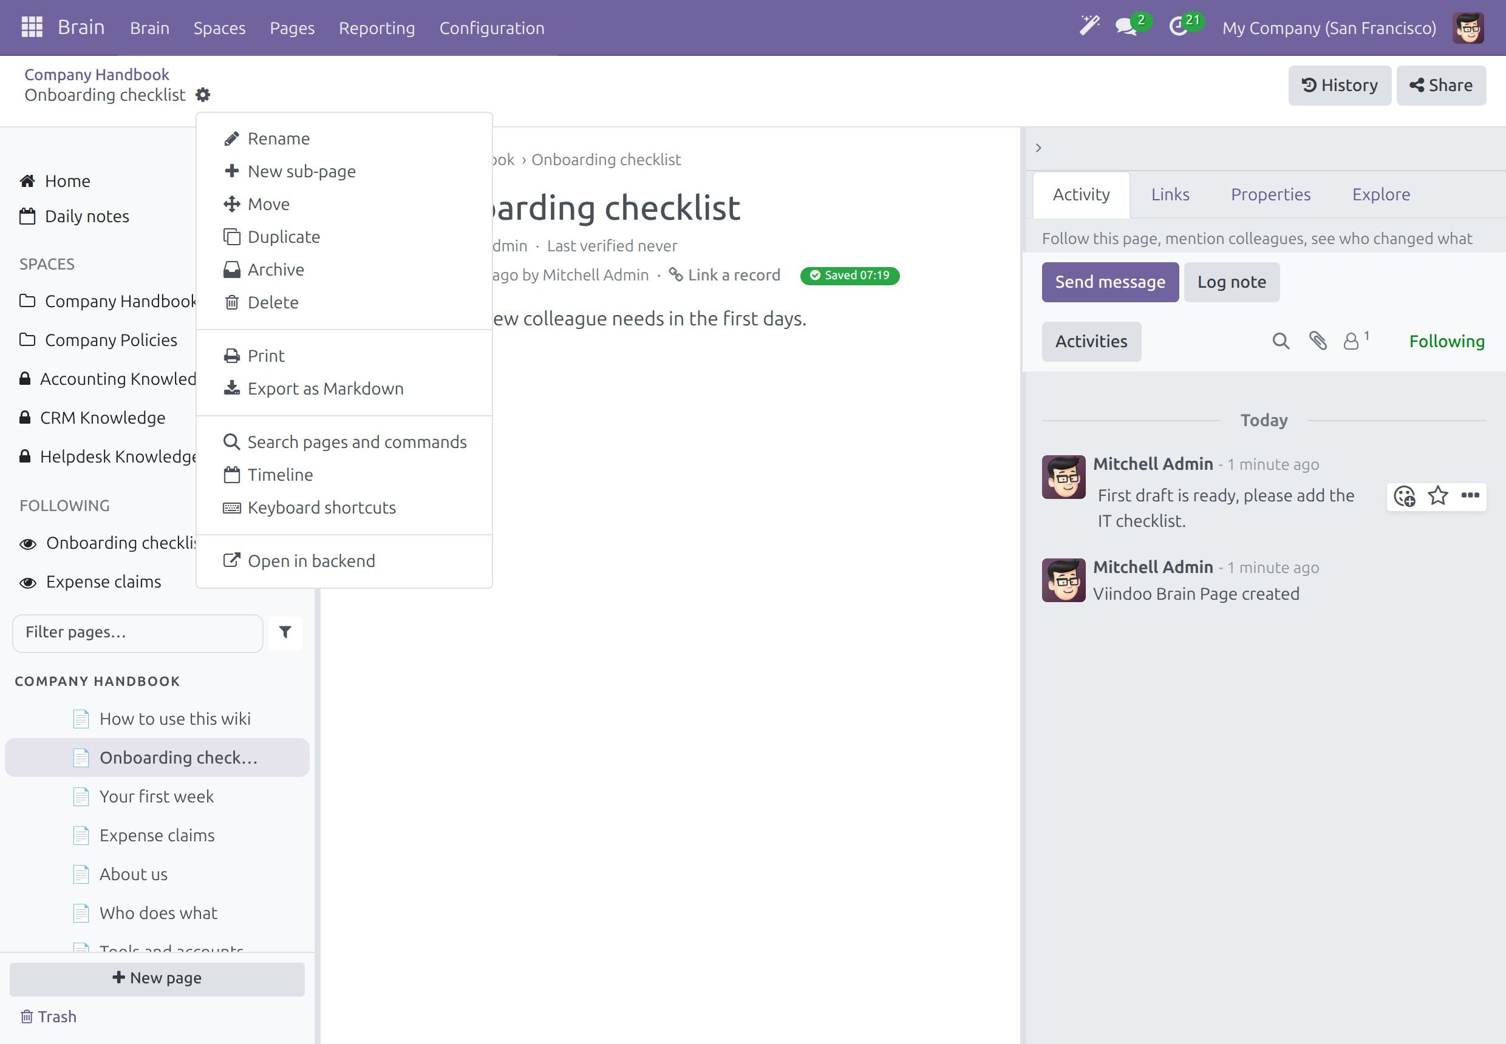Switch to the Properties tab
1506x1044 pixels.
tap(1270, 194)
